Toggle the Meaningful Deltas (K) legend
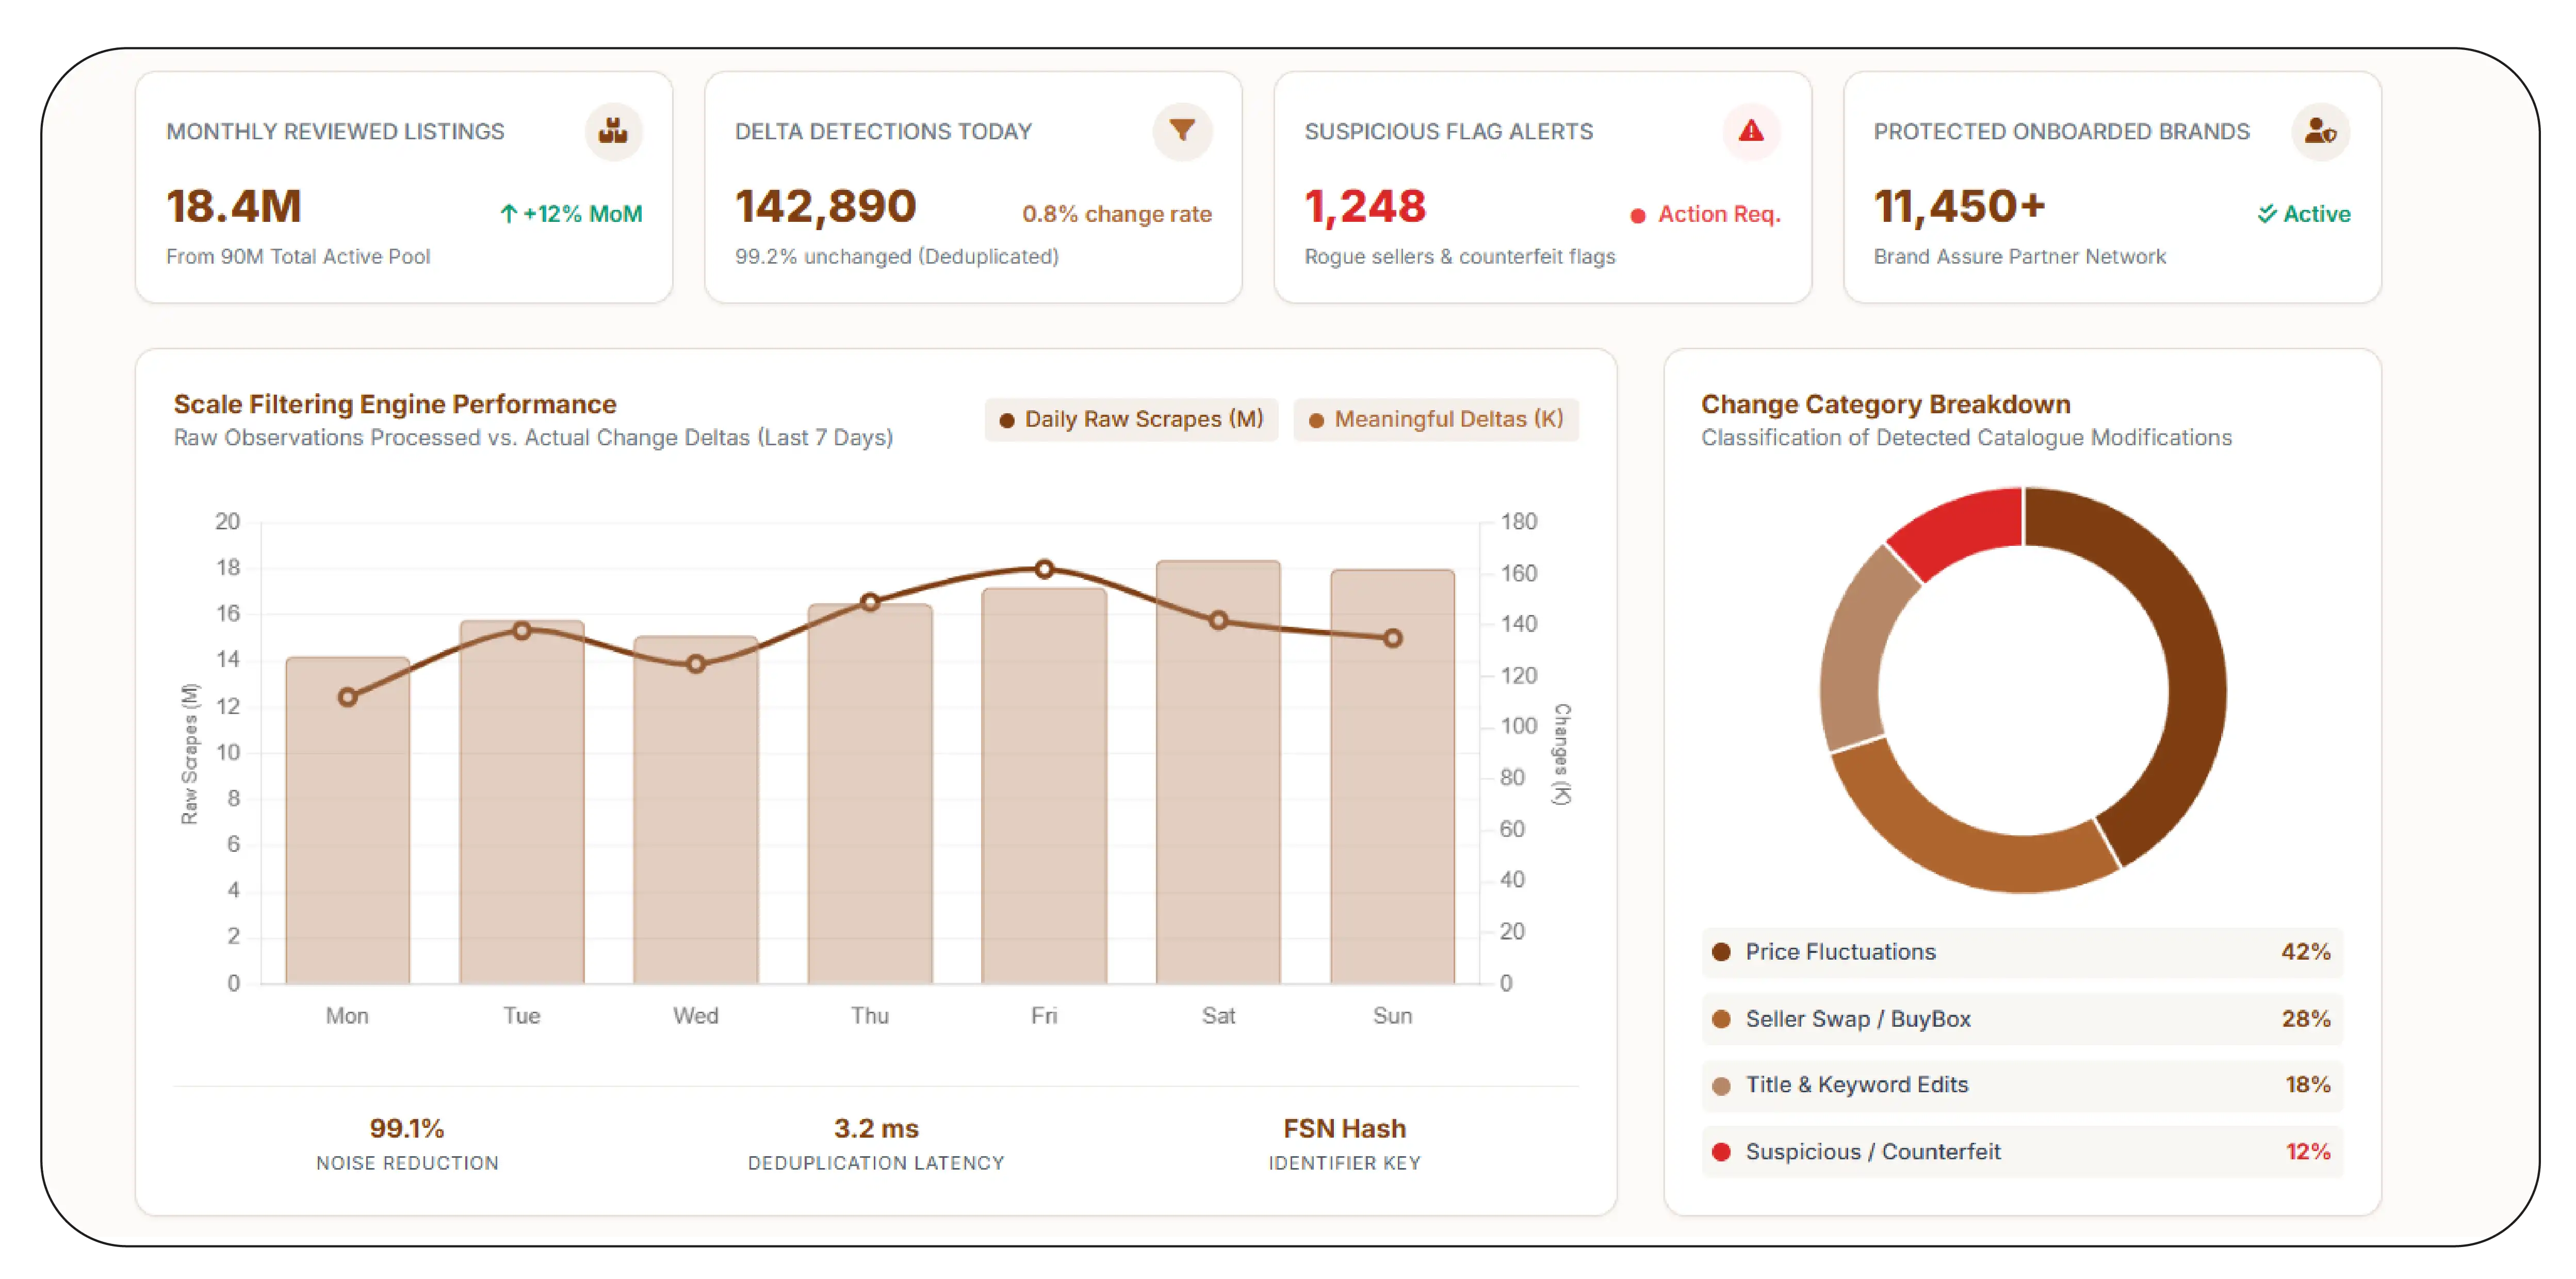Viewport: 2576px width, 1279px height. tap(1436, 419)
